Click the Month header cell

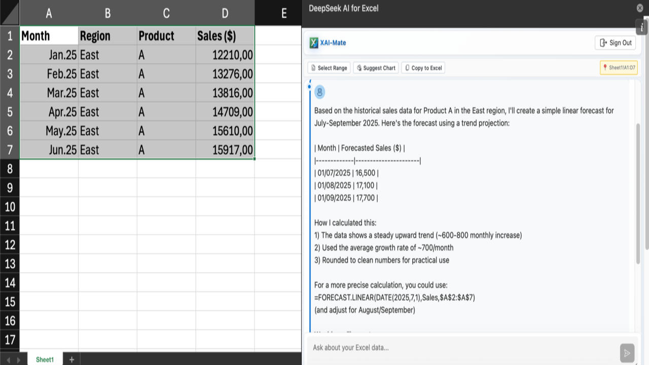(x=49, y=35)
